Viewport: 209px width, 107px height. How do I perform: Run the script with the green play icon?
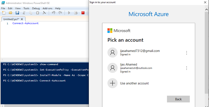tap(69, 13)
